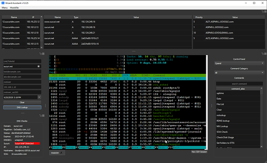Viewport: 267px width, 163px height.
Task: Click the search command input field
Action: [x=239, y=84]
